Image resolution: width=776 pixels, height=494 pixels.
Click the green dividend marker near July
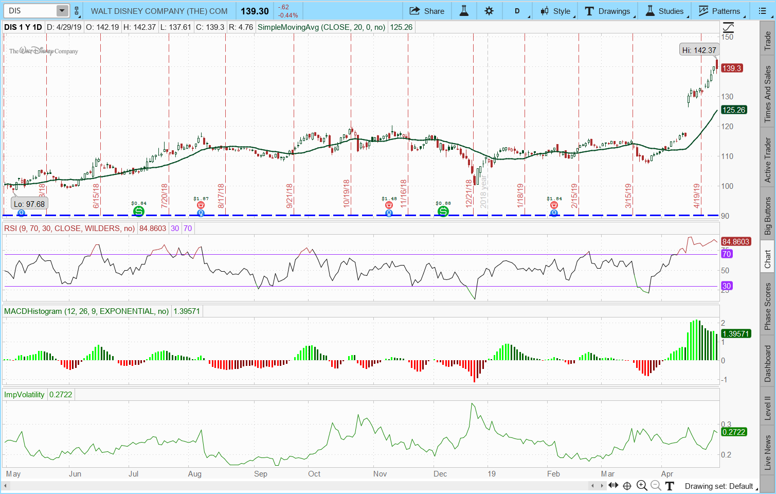click(138, 211)
